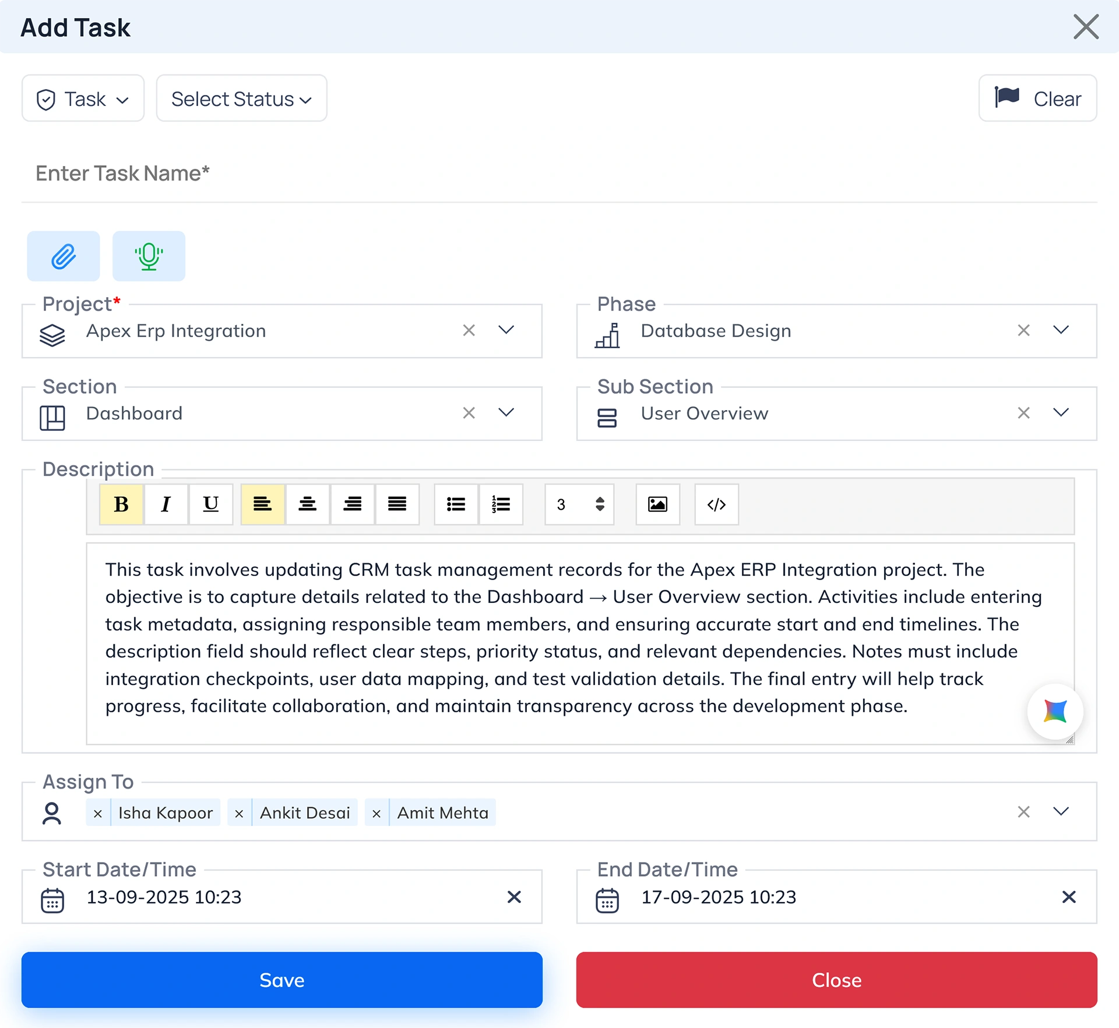Insert image using the picture icon
This screenshot has width=1119, height=1028.
click(657, 504)
